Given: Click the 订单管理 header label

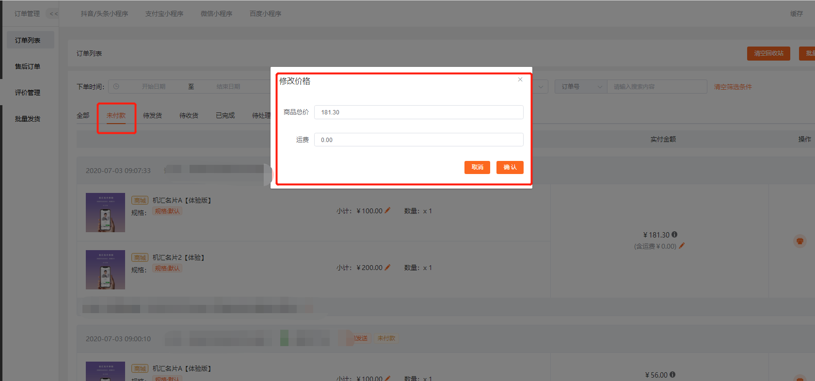Looking at the screenshot, I should click(27, 14).
